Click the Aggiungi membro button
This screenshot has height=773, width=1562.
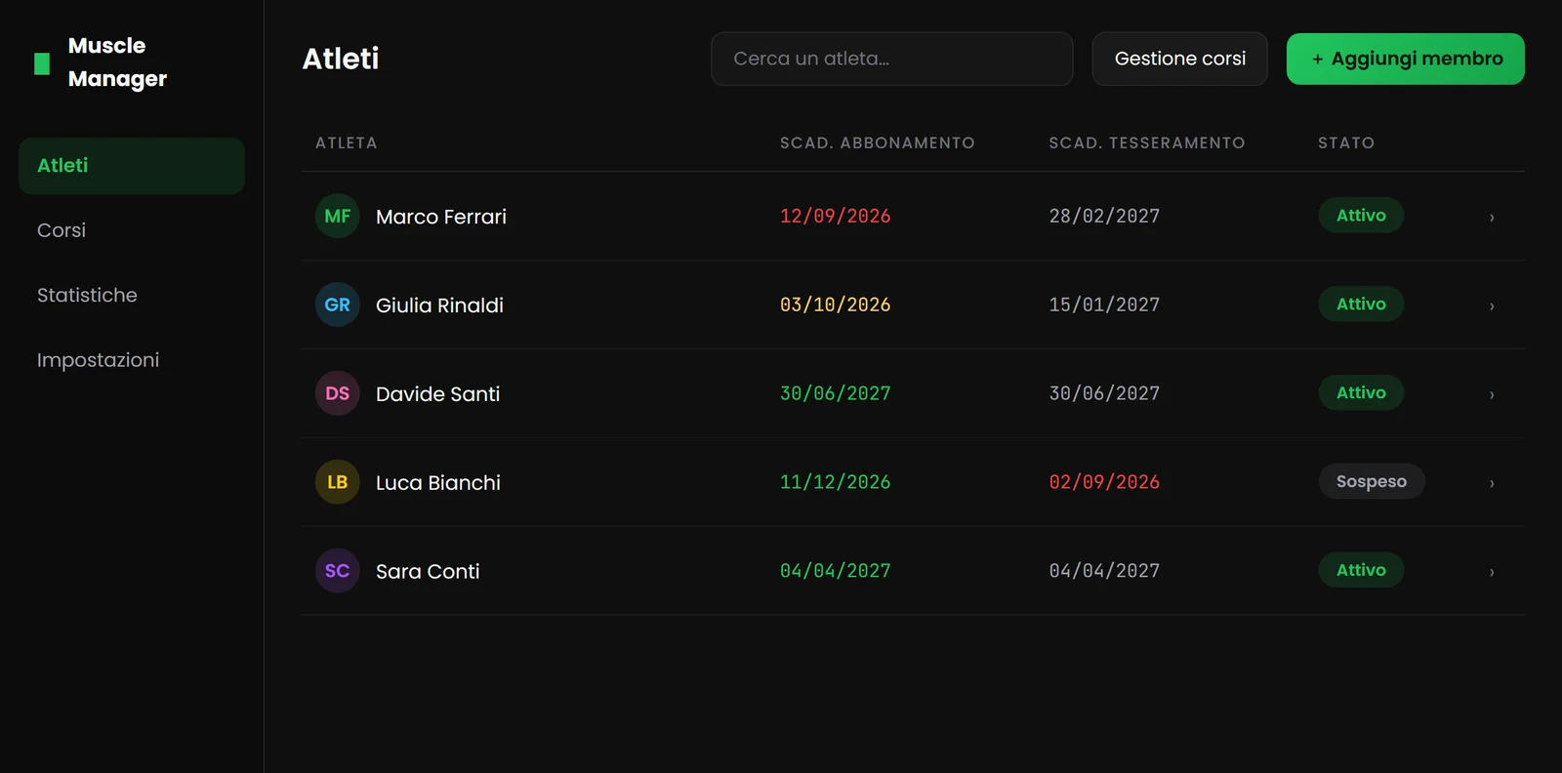(1406, 59)
